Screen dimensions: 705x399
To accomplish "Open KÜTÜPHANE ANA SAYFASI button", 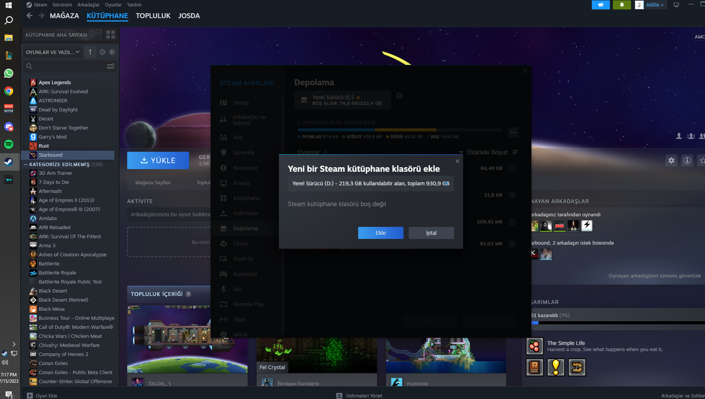I will (62, 35).
